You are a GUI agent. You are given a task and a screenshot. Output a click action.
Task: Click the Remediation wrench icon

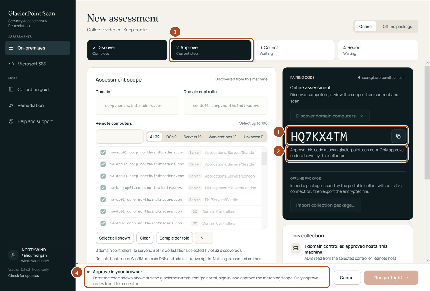(11, 105)
